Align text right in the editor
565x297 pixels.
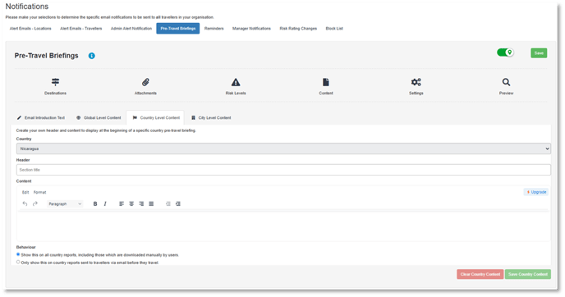141,203
